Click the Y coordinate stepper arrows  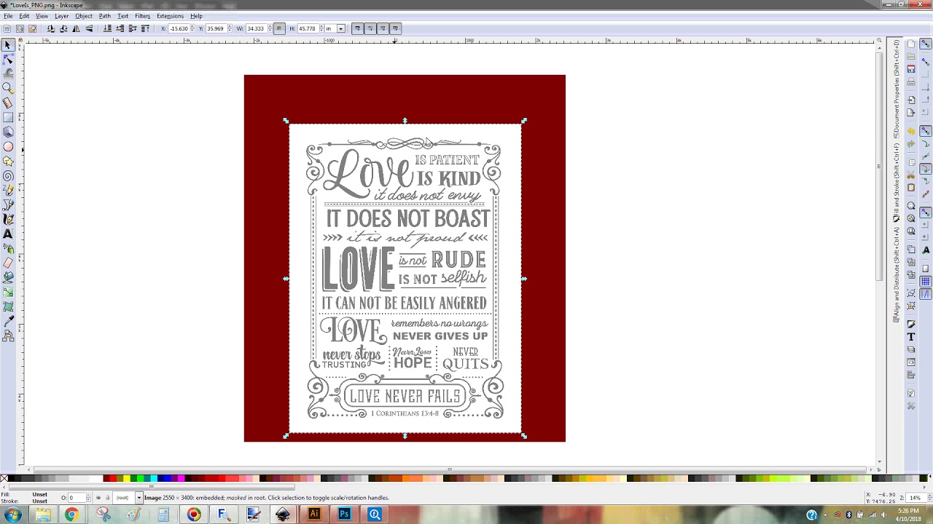(230, 28)
